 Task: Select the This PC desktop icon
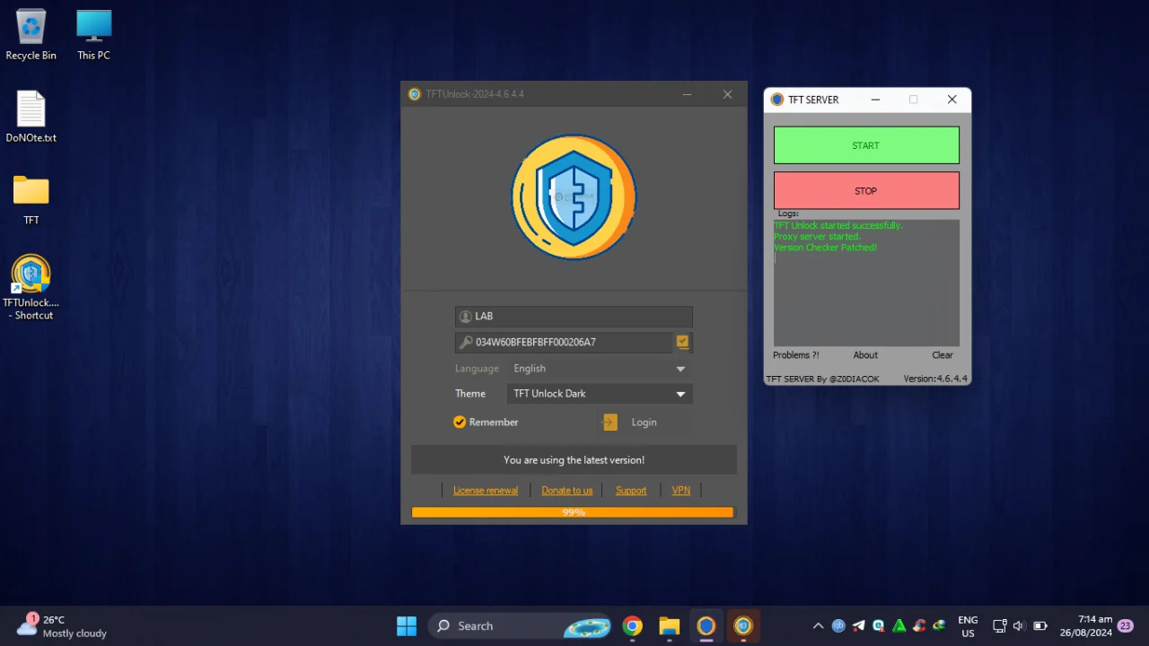pos(93,35)
